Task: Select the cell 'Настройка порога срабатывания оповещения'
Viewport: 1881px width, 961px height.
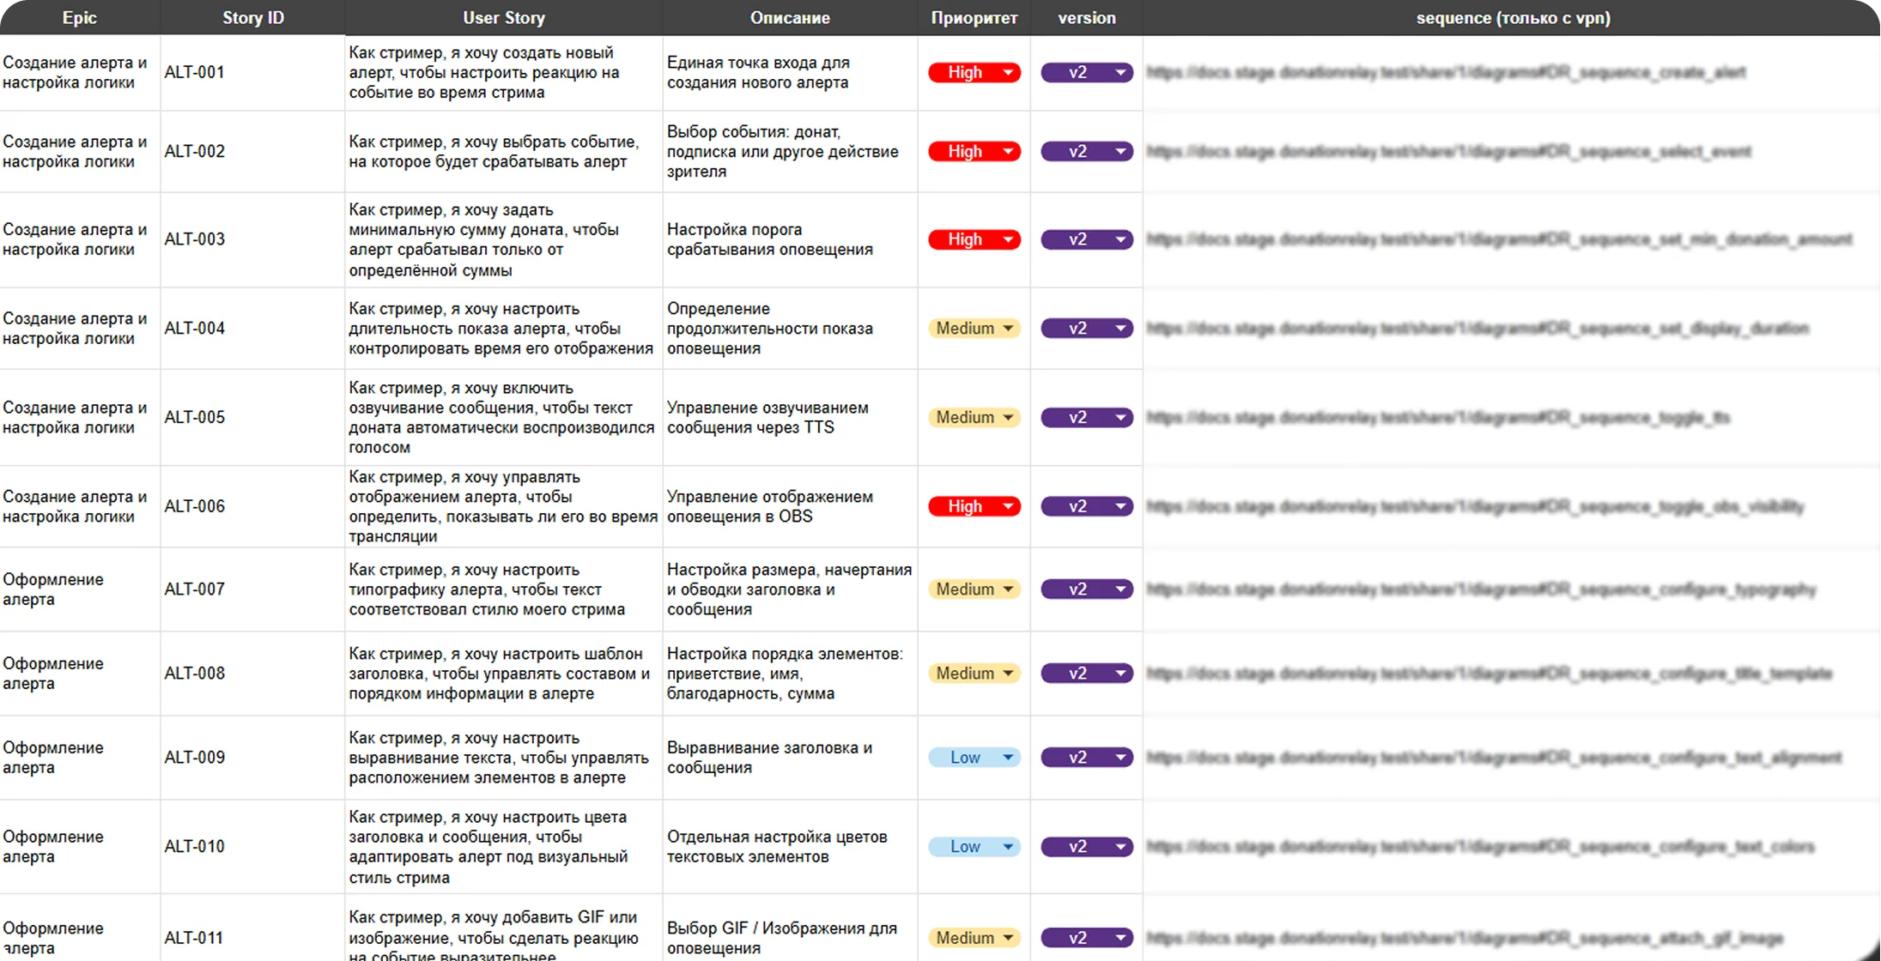Action: pyautogui.click(x=790, y=239)
